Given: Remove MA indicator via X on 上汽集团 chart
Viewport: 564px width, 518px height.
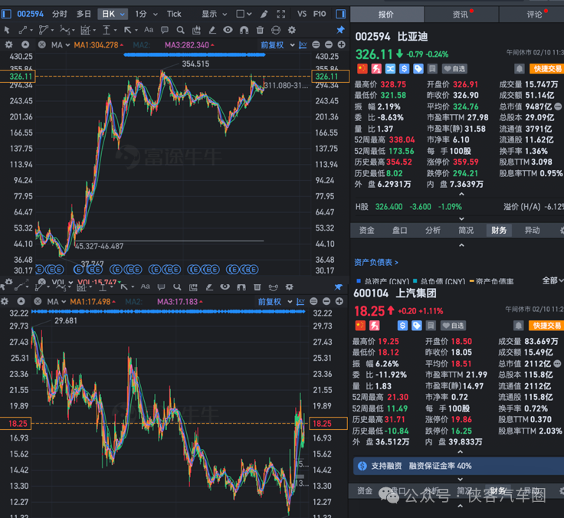Looking at the screenshot, I should 38,301.
